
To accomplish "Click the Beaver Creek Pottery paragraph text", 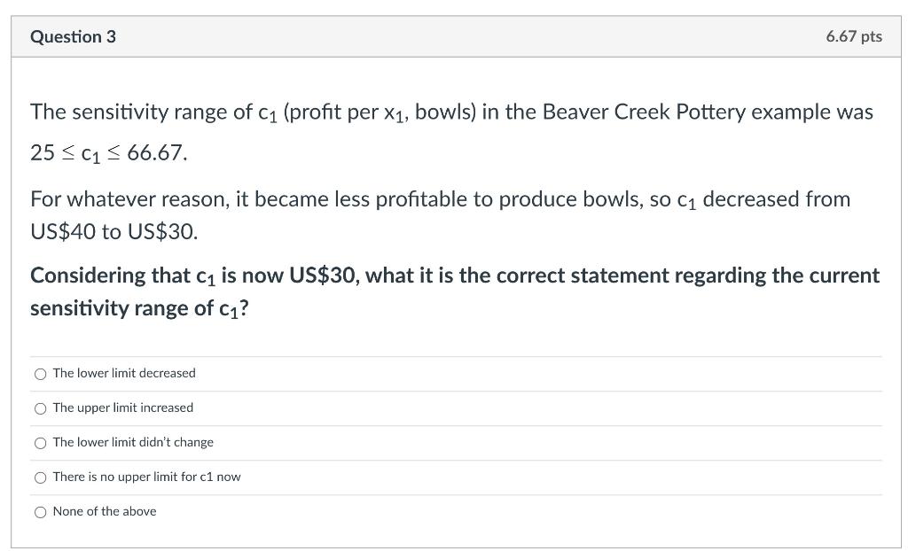I will (x=451, y=112).
